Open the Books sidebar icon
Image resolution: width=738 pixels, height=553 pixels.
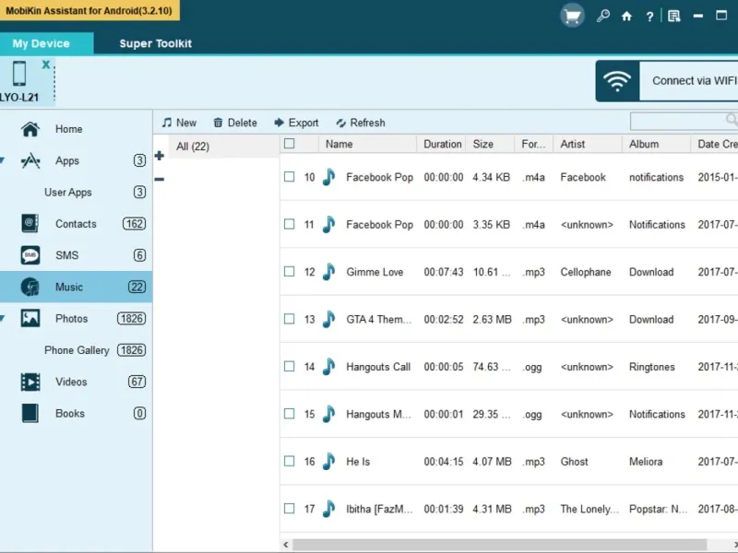pos(30,414)
